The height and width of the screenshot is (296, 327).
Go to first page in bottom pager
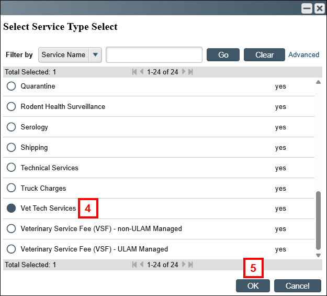134,265
